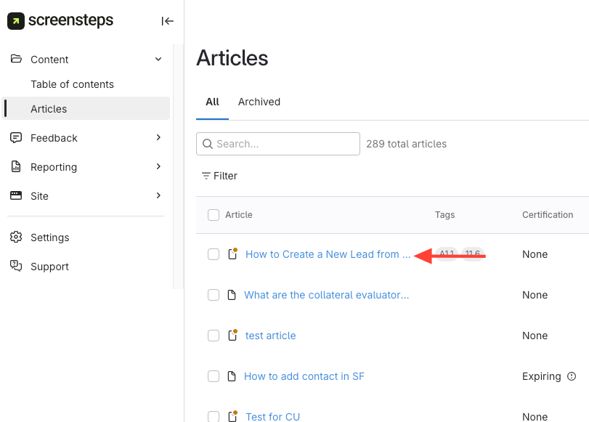Image resolution: width=589 pixels, height=422 pixels.
Task: Open 'What are the collateral evaluator' article
Action: [x=326, y=295]
